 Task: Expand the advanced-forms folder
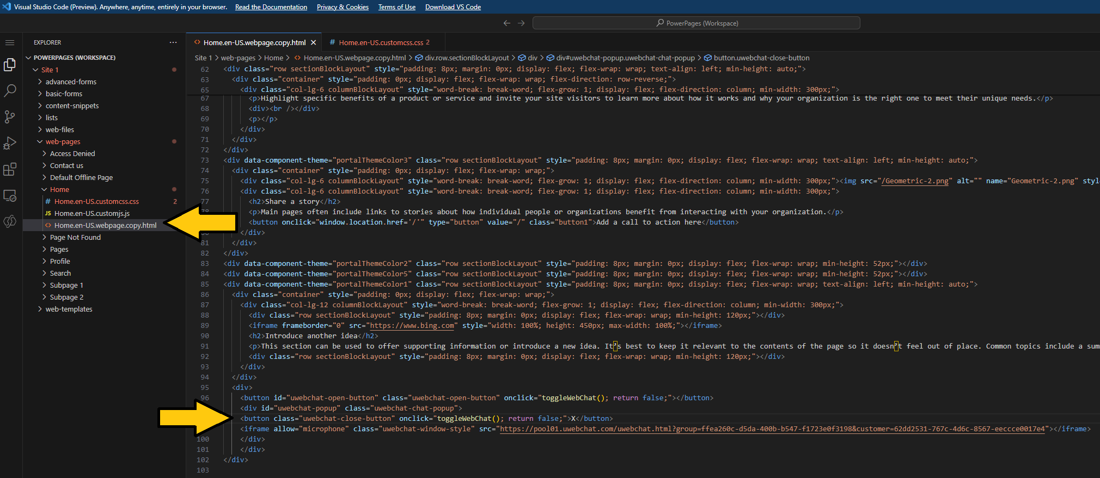tap(71, 82)
